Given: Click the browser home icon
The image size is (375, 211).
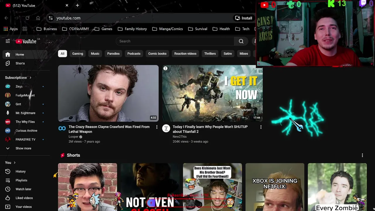Looking at the screenshot, I should coord(38,18).
